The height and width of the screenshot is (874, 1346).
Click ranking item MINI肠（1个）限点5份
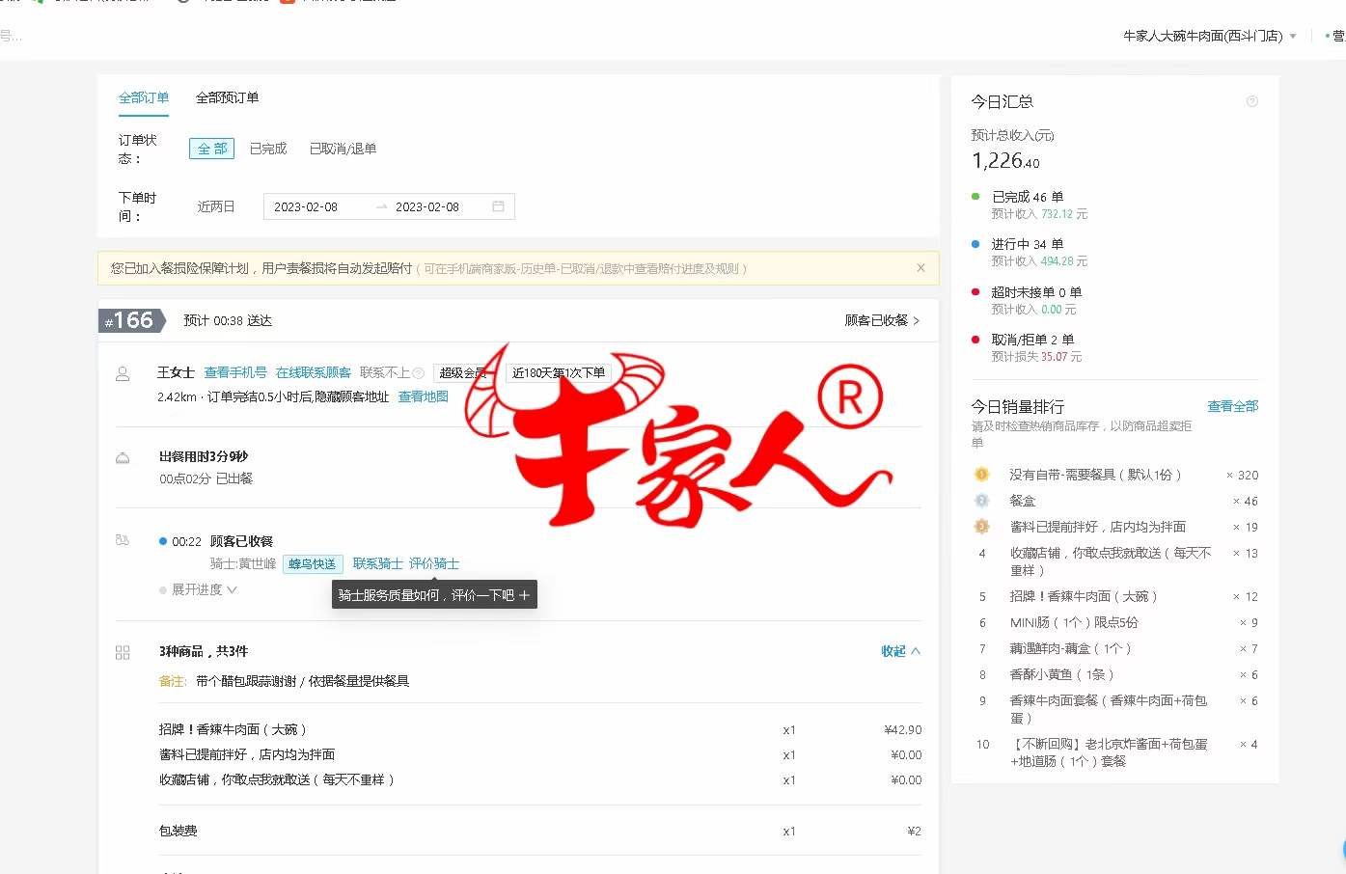coord(1074,622)
